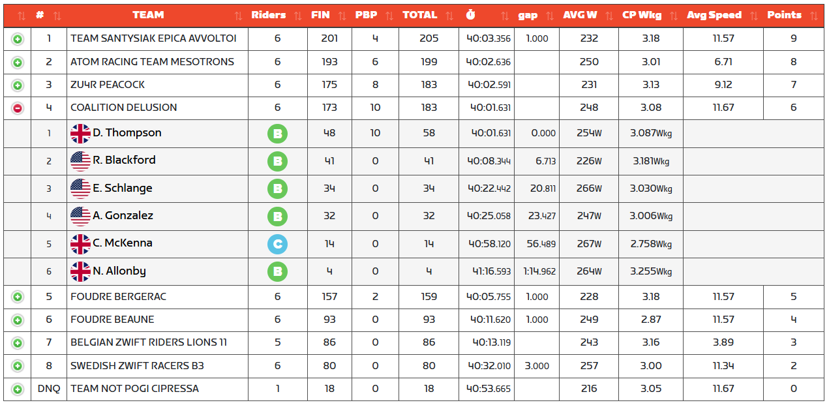This screenshot has width=829, height=407.
Task: Click the stopwatch time column icon
Action: coord(471,15)
